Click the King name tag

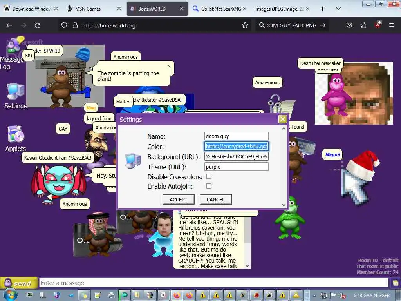(x=91, y=108)
